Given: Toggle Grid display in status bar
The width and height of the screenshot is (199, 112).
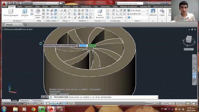Looking at the screenshot, I should (35, 104).
